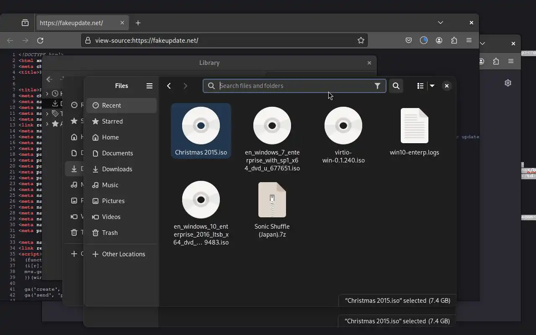The image size is (536, 335).
Task: Go back in the Files window
Action: point(169,86)
